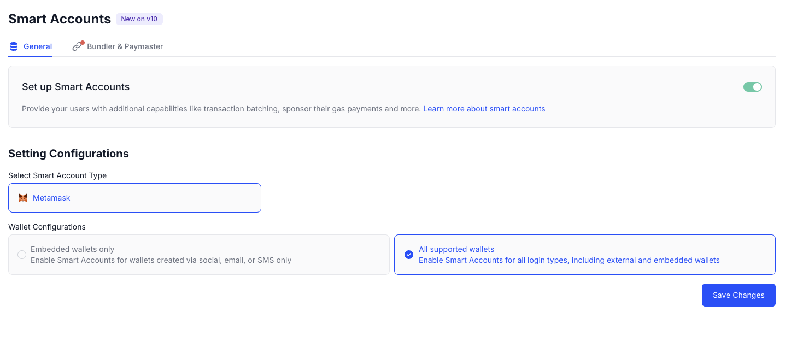Open the Setting Configurations section
This screenshot has width=785, height=341.
point(68,154)
